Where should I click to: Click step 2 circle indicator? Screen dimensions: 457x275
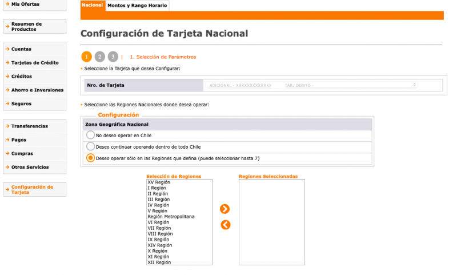coord(99,57)
